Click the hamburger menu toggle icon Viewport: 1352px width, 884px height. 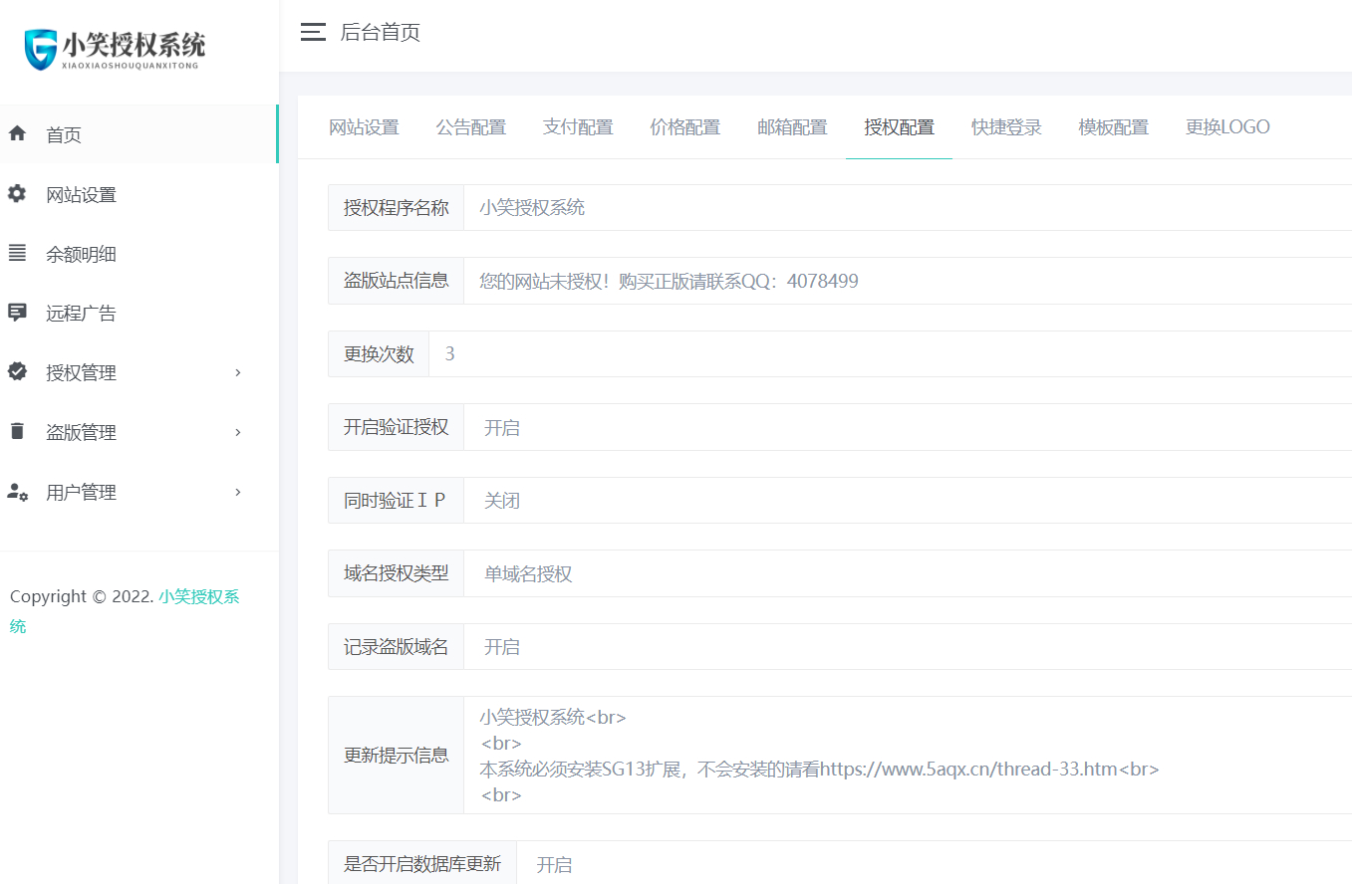[313, 32]
